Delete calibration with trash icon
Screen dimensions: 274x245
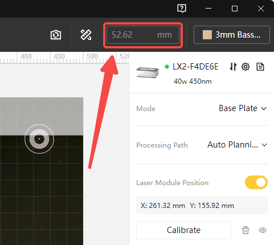(246, 230)
